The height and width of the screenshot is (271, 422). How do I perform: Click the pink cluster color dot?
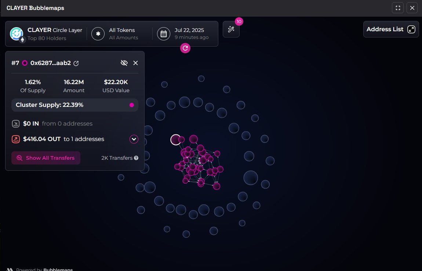point(132,105)
